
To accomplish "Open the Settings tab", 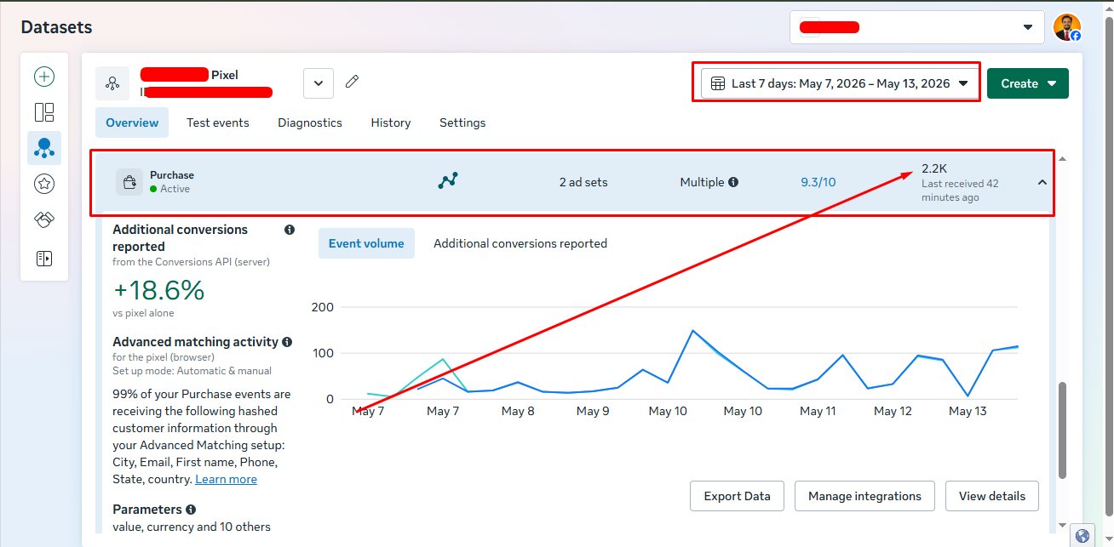I will 462,123.
